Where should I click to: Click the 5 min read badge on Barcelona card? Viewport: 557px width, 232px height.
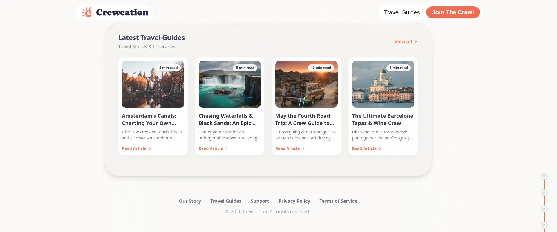click(399, 68)
